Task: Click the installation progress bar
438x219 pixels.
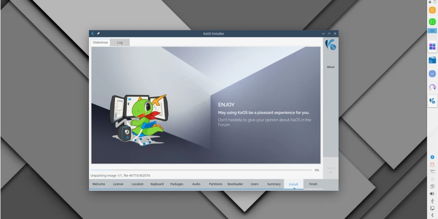Action: point(201,170)
